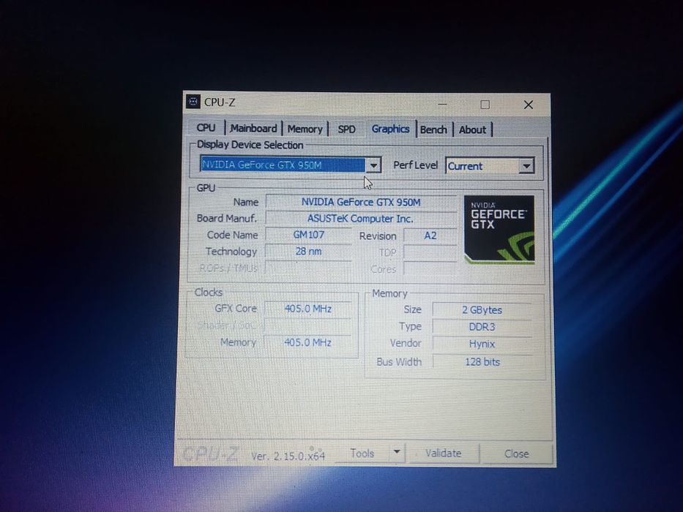Click the Clocks Memory 405.0 MHz value
683x512 pixels.
(x=308, y=342)
